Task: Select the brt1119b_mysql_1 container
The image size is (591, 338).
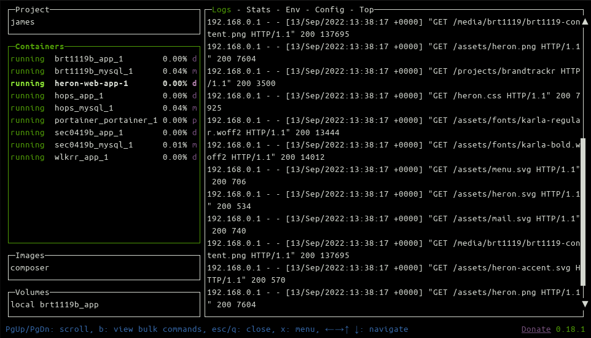Action: pyautogui.click(x=104, y=71)
